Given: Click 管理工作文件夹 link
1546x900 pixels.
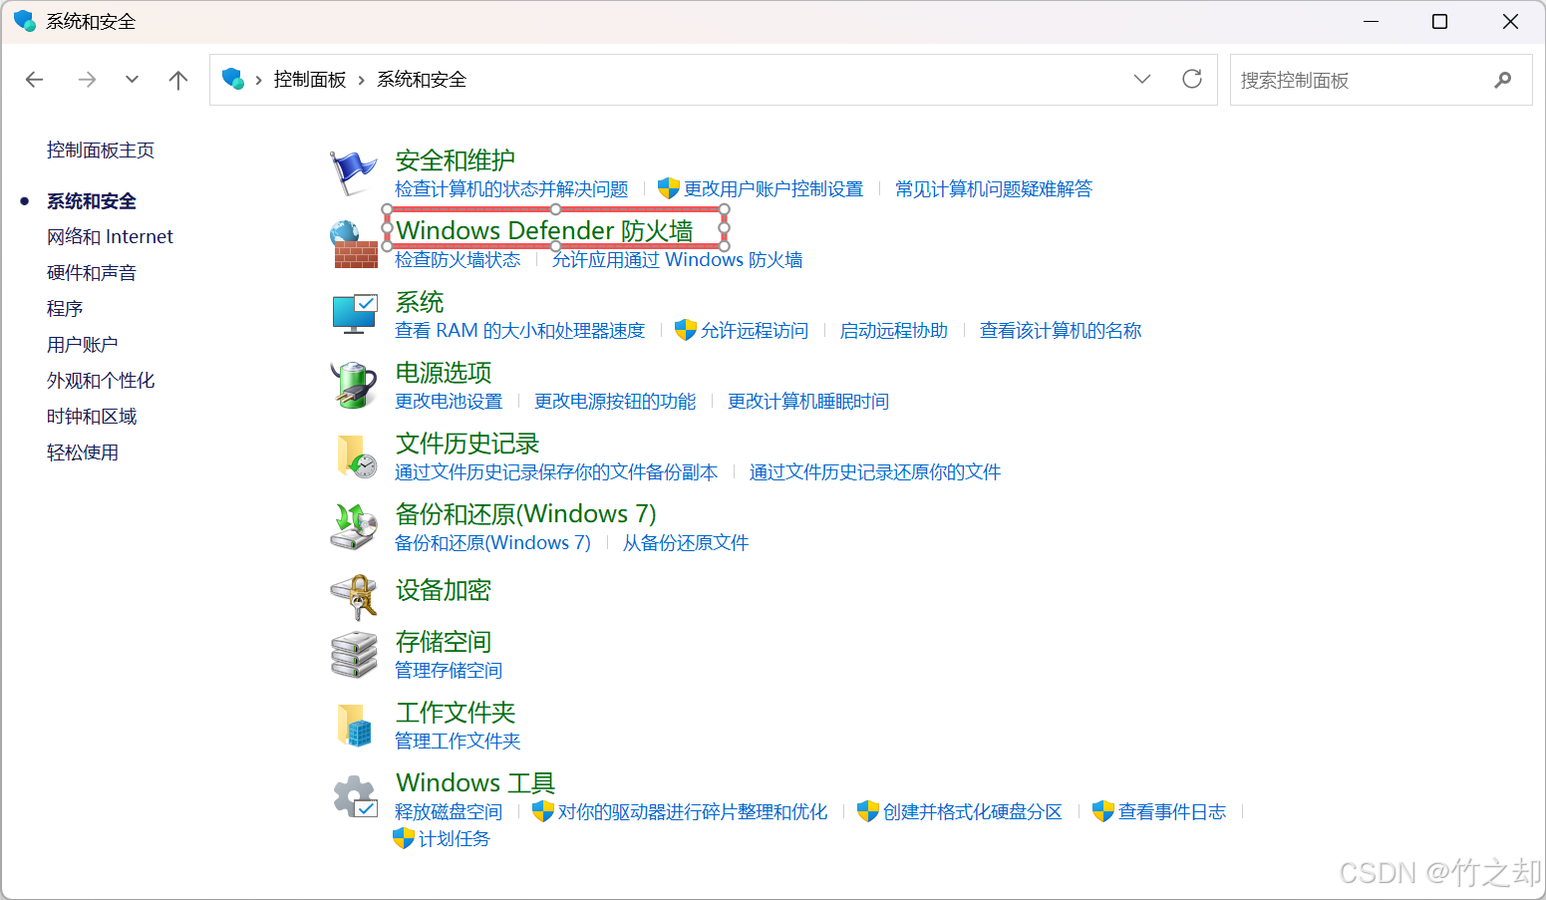Looking at the screenshot, I should [x=458, y=742].
